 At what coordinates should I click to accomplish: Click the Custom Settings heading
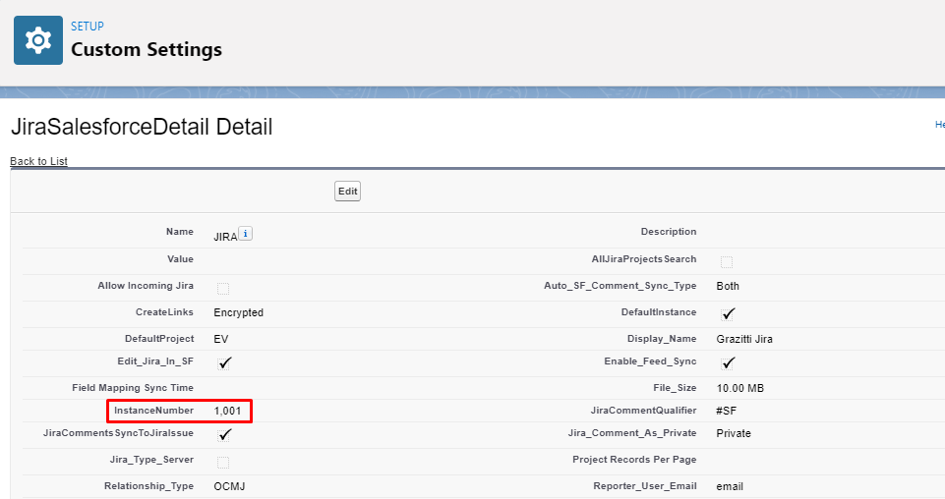147,49
